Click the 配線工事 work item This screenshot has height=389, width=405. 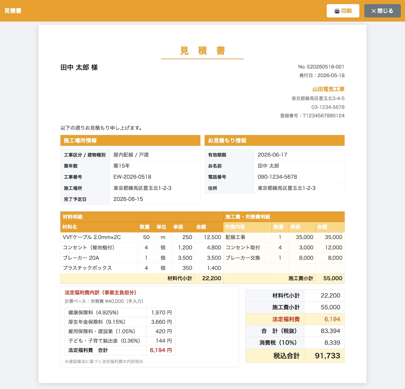pos(235,237)
